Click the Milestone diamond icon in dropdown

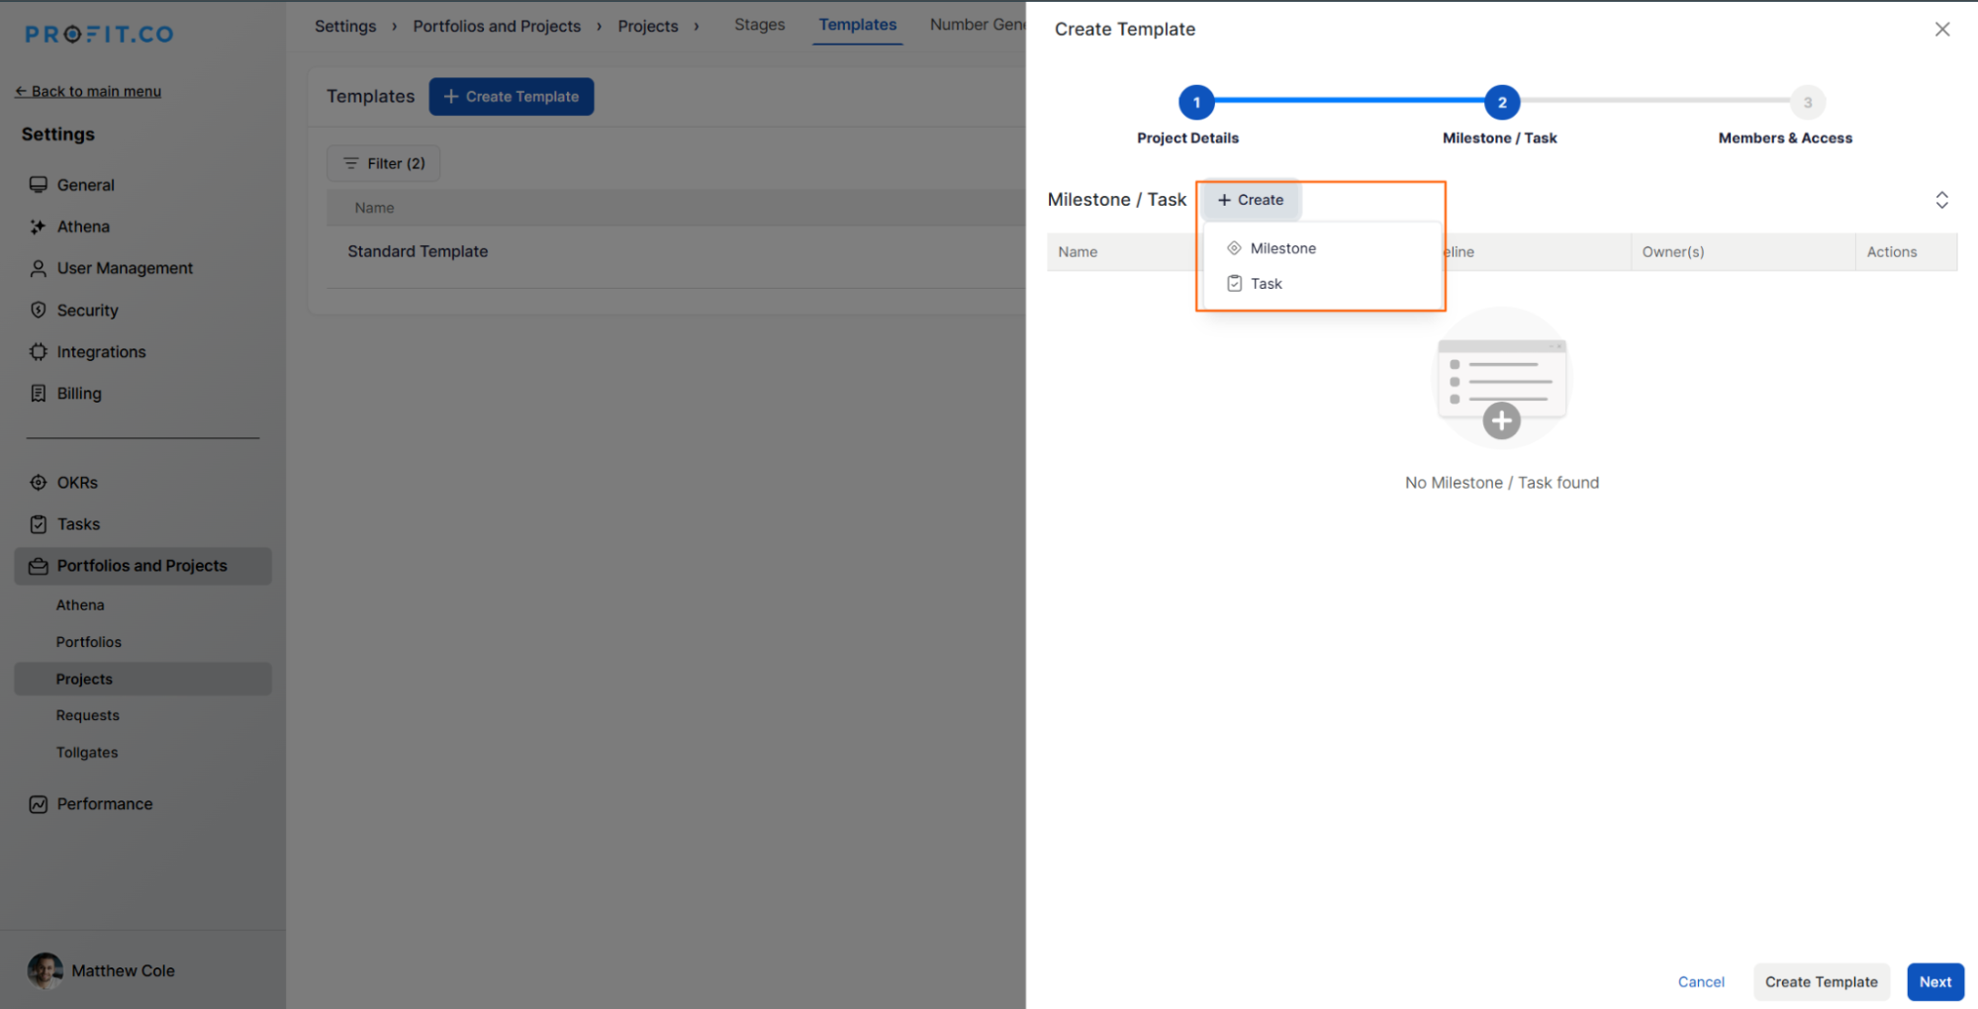click(1234, 248)
